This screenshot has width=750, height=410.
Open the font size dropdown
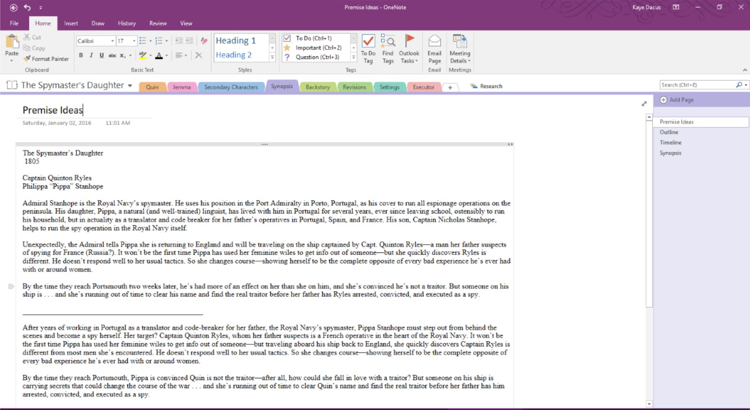pos(134,41)
